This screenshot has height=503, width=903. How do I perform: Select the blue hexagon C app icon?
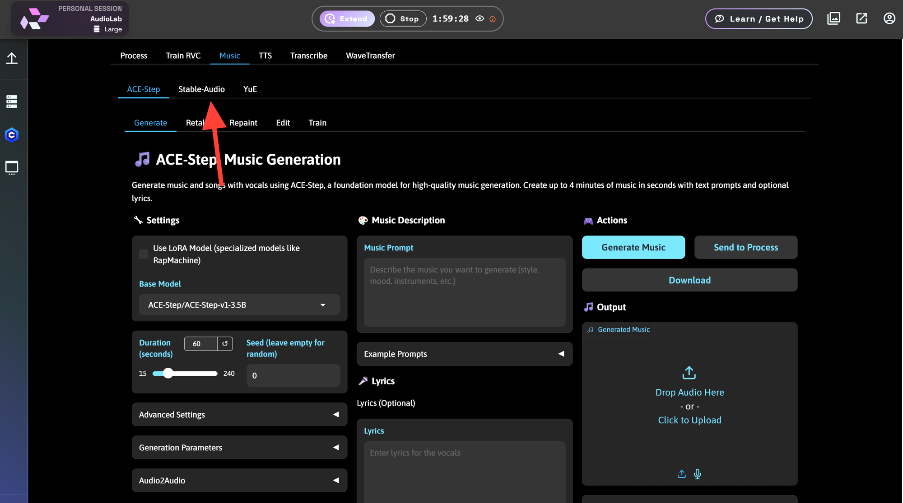click(x=12, y=134)
